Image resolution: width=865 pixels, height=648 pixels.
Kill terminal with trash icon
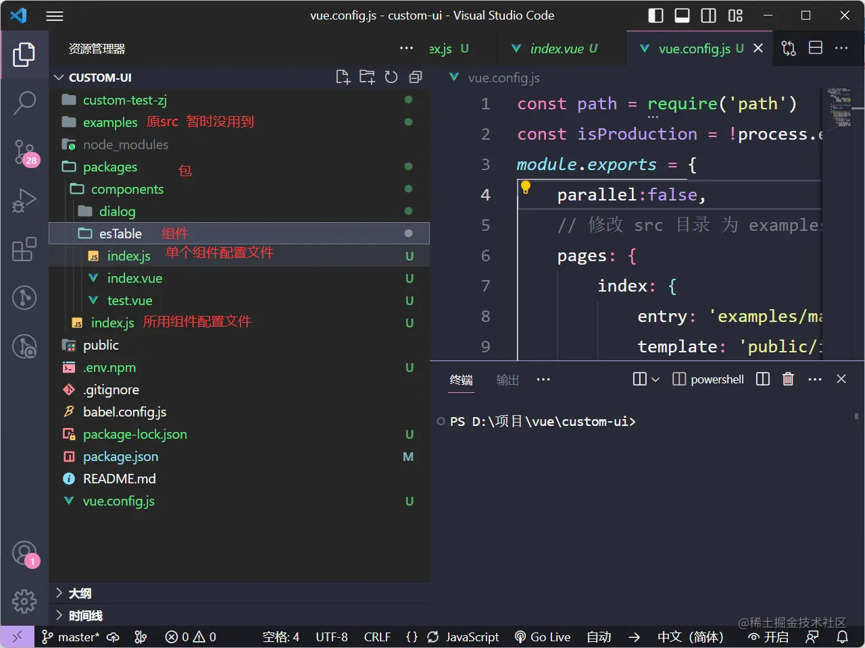(788, 379)
